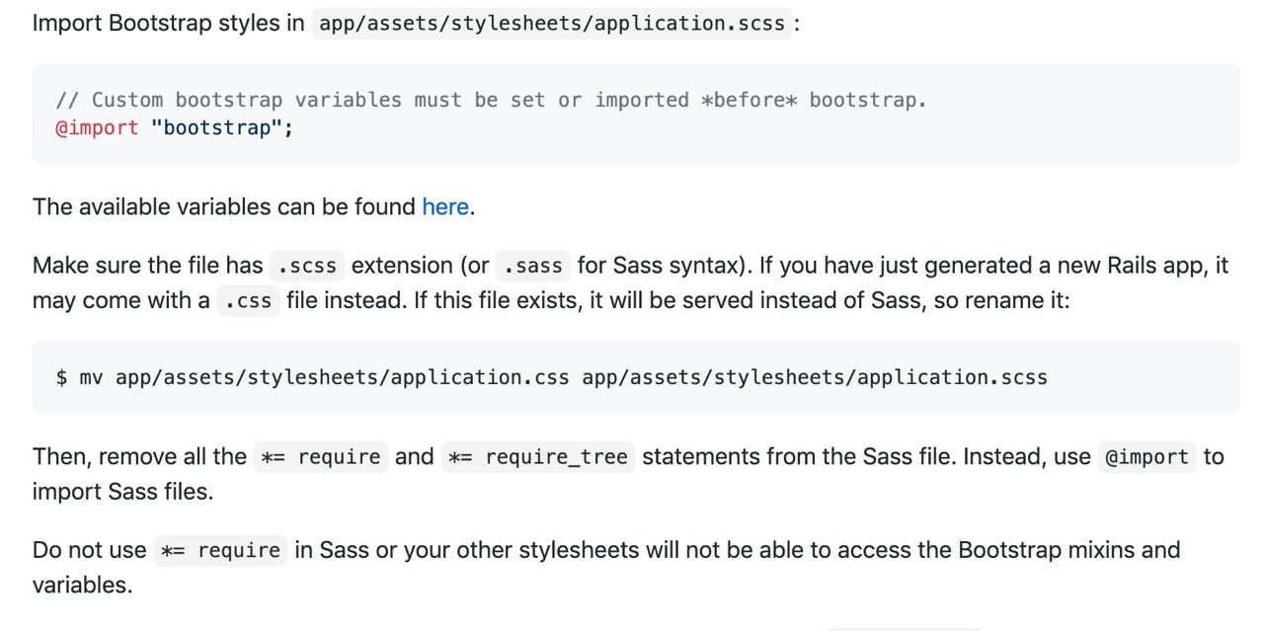Click the mv application.css command line

coord(552,377)
